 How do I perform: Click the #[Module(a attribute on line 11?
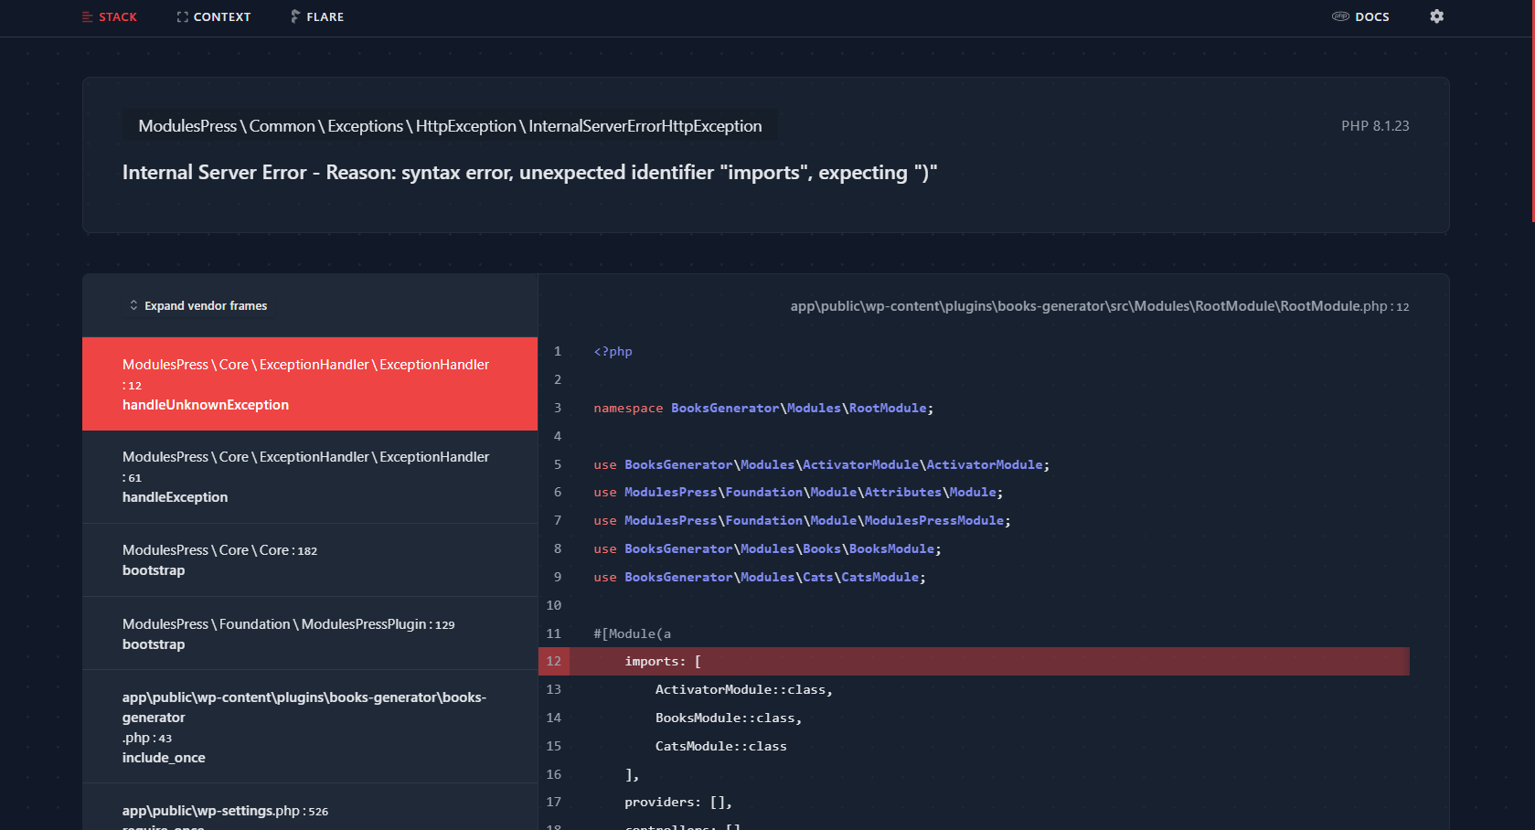(x=632, y=633)
